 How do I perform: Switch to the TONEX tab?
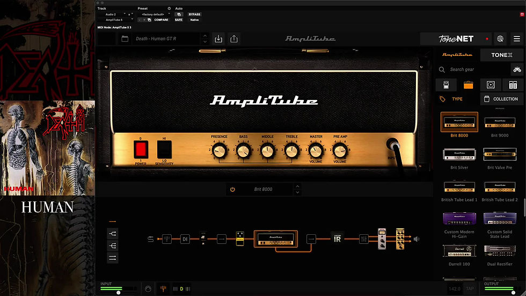click(x=501, y=55)
